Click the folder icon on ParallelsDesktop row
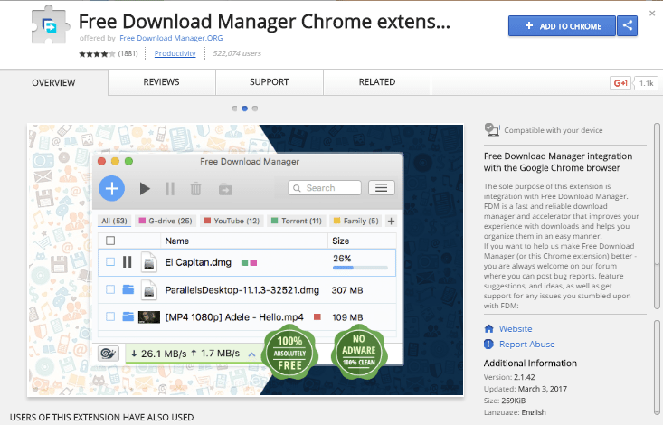Viewport: 663px width, 425px height. point(128,289)
